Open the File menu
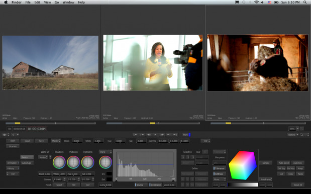 click(x=28, y=3)
